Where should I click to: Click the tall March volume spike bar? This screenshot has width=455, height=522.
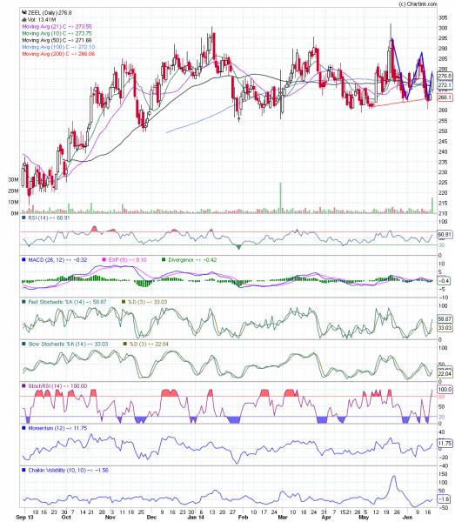tap(281, 197)
